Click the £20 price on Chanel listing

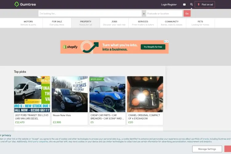point(131,122)
